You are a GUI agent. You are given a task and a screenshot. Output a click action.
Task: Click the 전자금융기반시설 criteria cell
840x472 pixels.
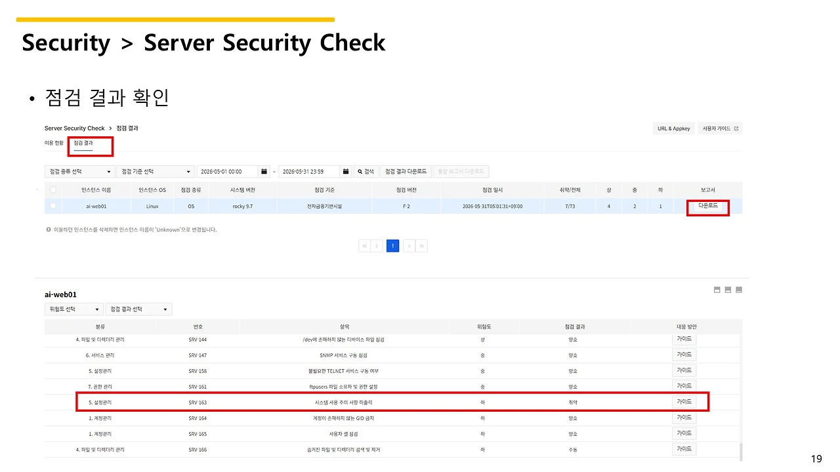coord(324,206)
